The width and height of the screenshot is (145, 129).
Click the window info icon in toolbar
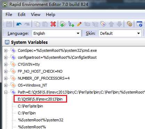point(139,24)
